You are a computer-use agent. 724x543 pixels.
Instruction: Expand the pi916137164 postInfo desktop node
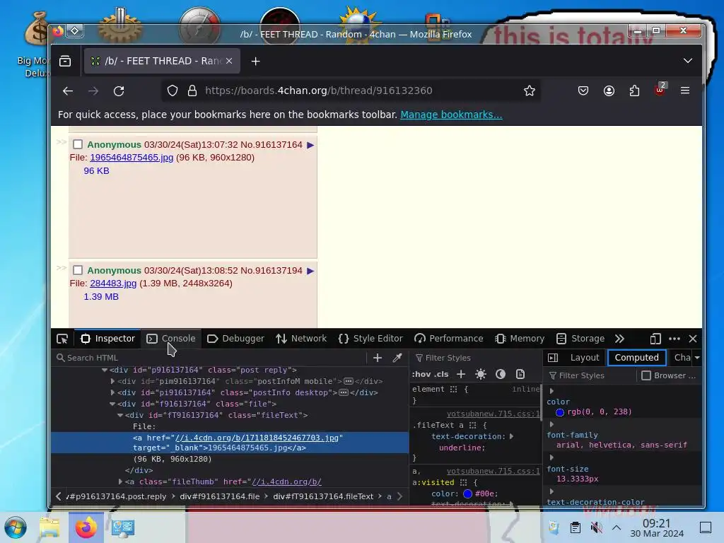click(x=112, y=392)
